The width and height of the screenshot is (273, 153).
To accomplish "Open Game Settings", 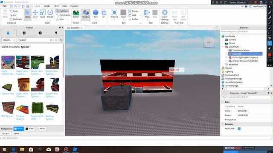I will pyautogui.click(x=165, y=15).
